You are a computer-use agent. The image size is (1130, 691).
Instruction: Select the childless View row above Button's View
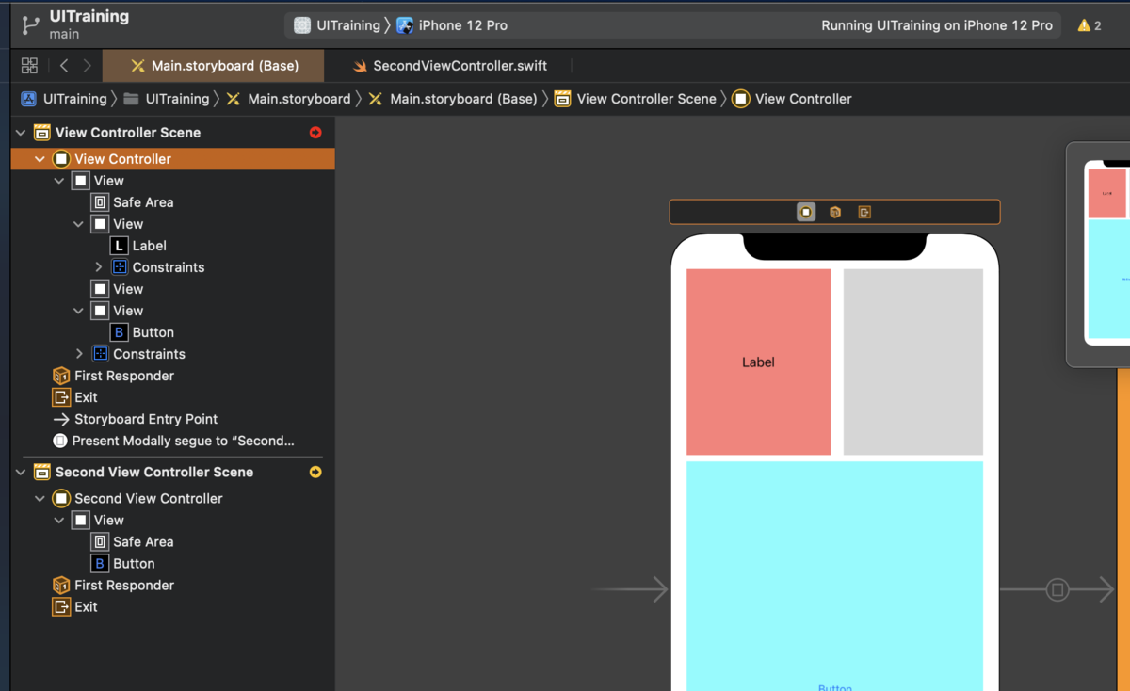[x=173, y=289]
